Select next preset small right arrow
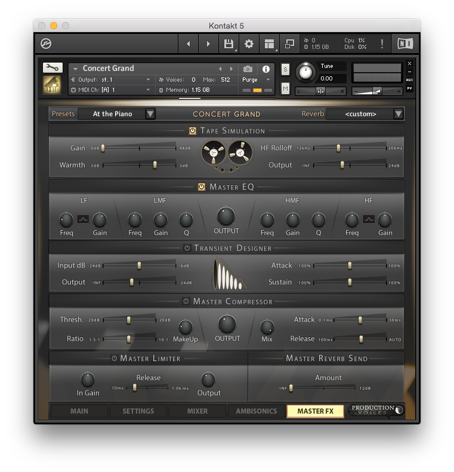454x472 pixels. click(x=231, y=69)
